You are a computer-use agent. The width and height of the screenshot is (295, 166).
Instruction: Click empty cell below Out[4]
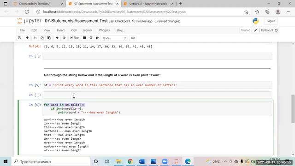[157, 56]
